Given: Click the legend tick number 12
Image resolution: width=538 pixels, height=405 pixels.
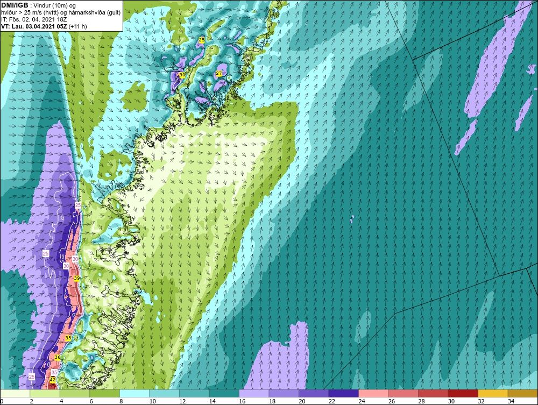Looking at the screenshot, I should pyautogui.click(x=182, y=401).
